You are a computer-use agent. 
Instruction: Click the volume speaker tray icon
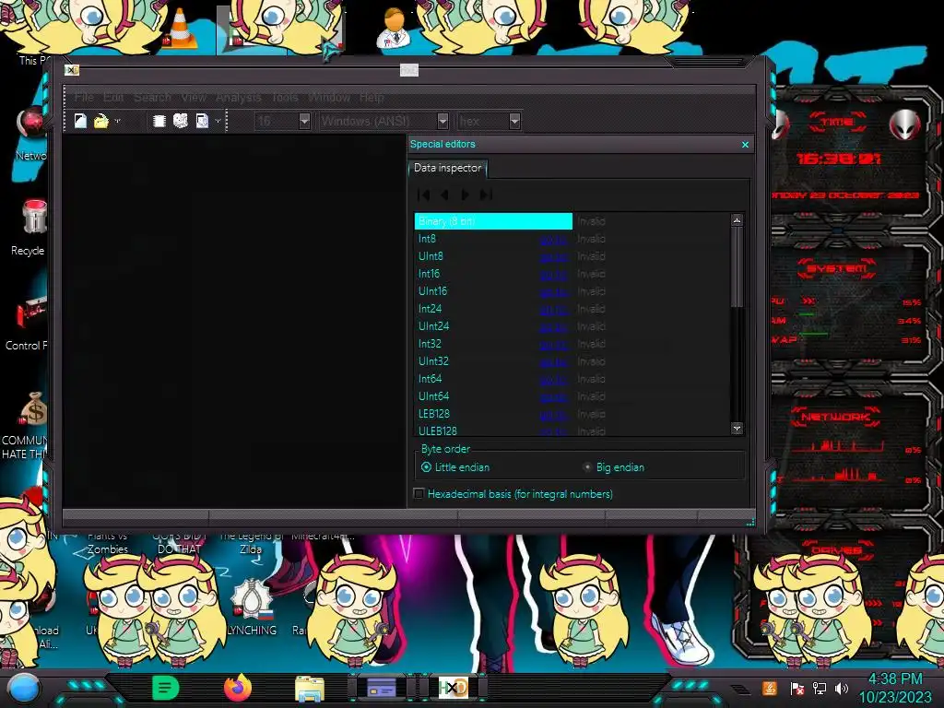[842, 688]
